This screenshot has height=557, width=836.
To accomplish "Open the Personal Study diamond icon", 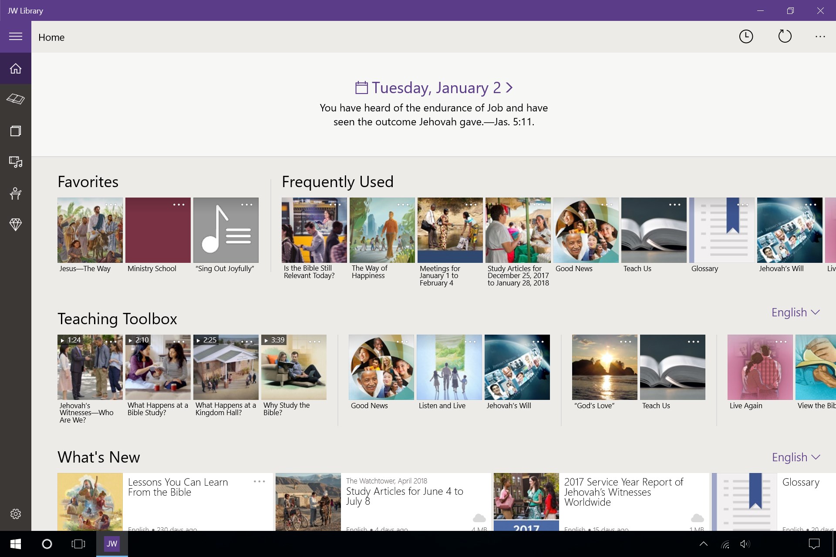I will click(16, 225).
